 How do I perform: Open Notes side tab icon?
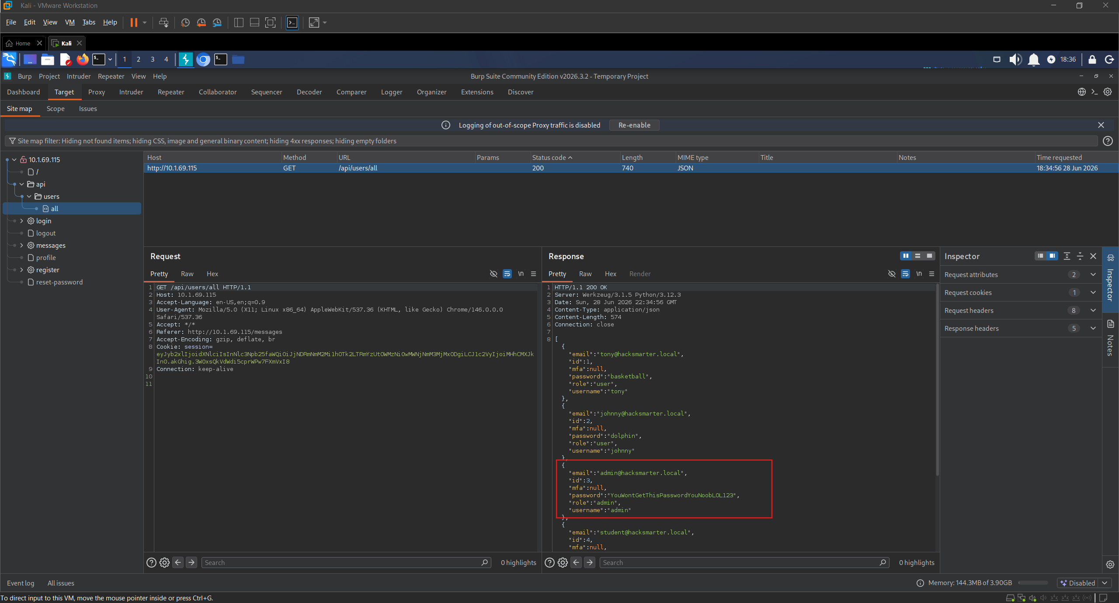[x=1110, y=324]
